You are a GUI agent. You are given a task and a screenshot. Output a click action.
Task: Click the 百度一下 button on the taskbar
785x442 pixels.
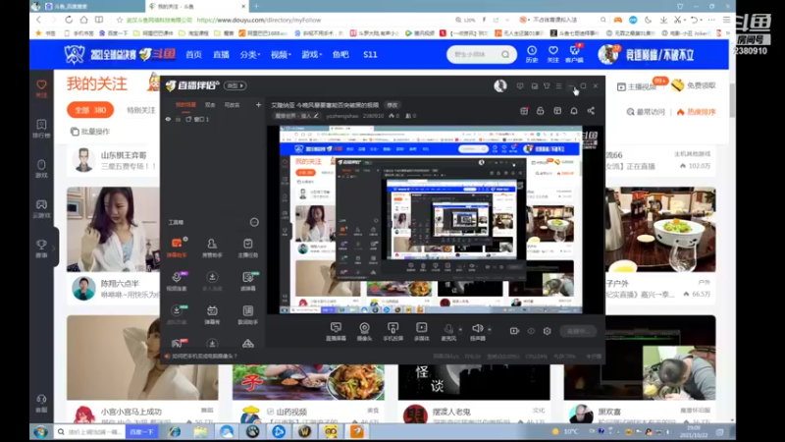[x=141, y=431]
